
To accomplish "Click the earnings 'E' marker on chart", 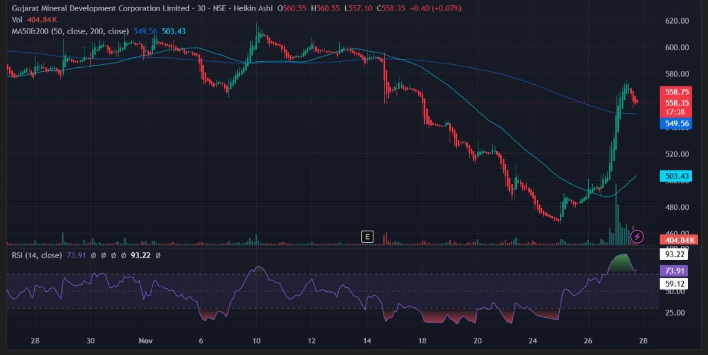I will 367,237.
